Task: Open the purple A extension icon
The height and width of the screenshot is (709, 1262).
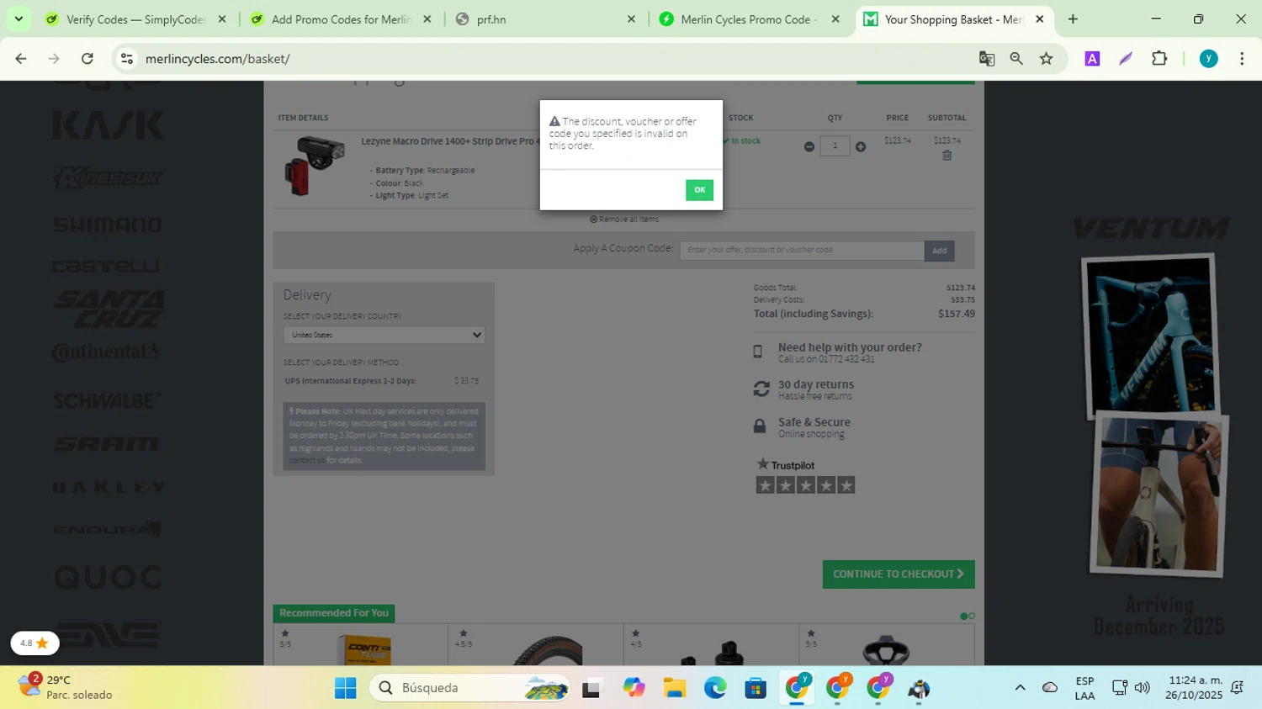Action: pyautogui.click(x=1092, y=59)
